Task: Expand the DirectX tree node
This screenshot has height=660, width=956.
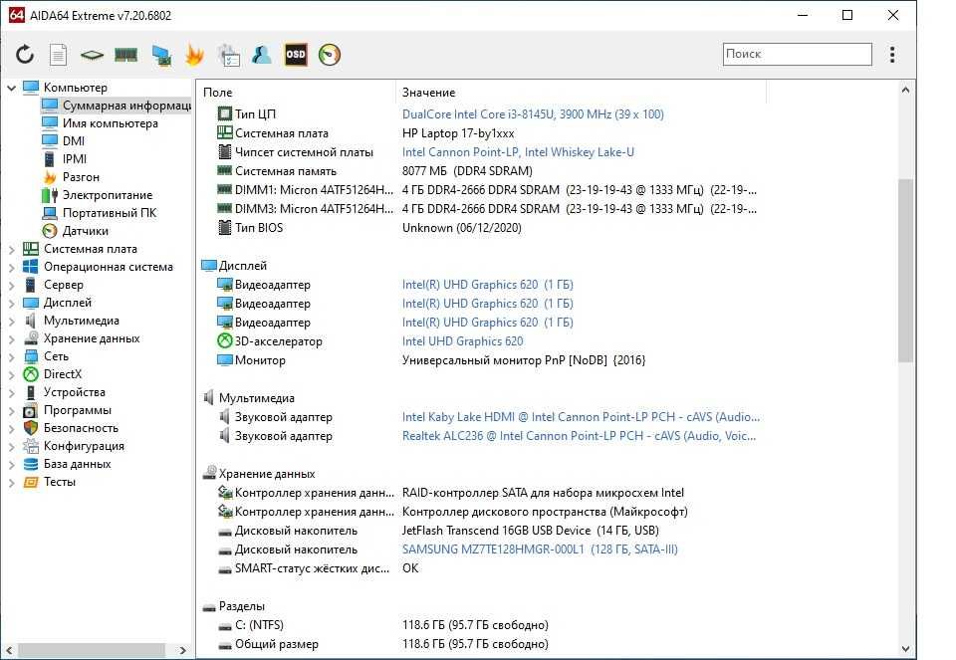Action: click(11, 374)
